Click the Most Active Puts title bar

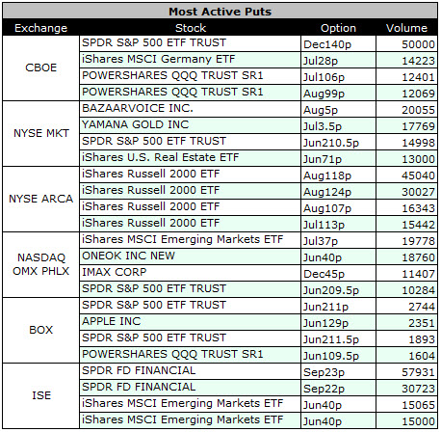coord(220,12)
